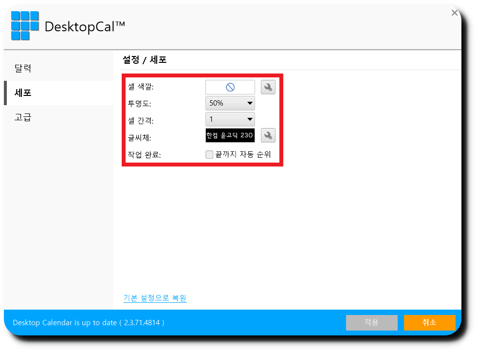Click the 투명도: label text
Screen dimensions: 477x351
pos(139,104)
